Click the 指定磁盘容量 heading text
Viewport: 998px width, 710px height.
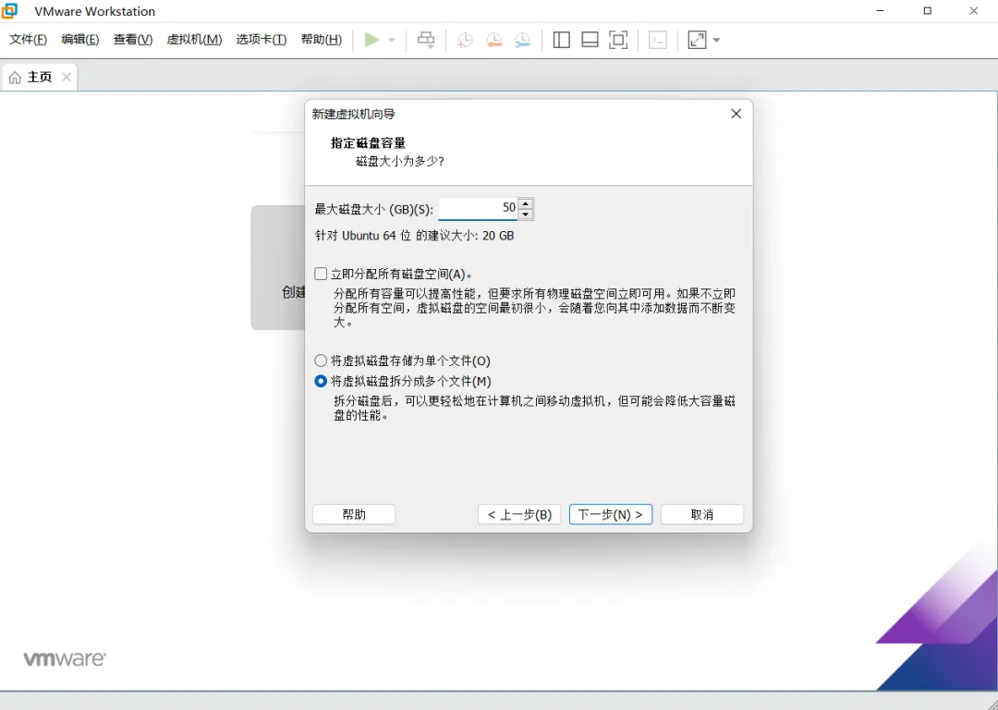(368, 143)
